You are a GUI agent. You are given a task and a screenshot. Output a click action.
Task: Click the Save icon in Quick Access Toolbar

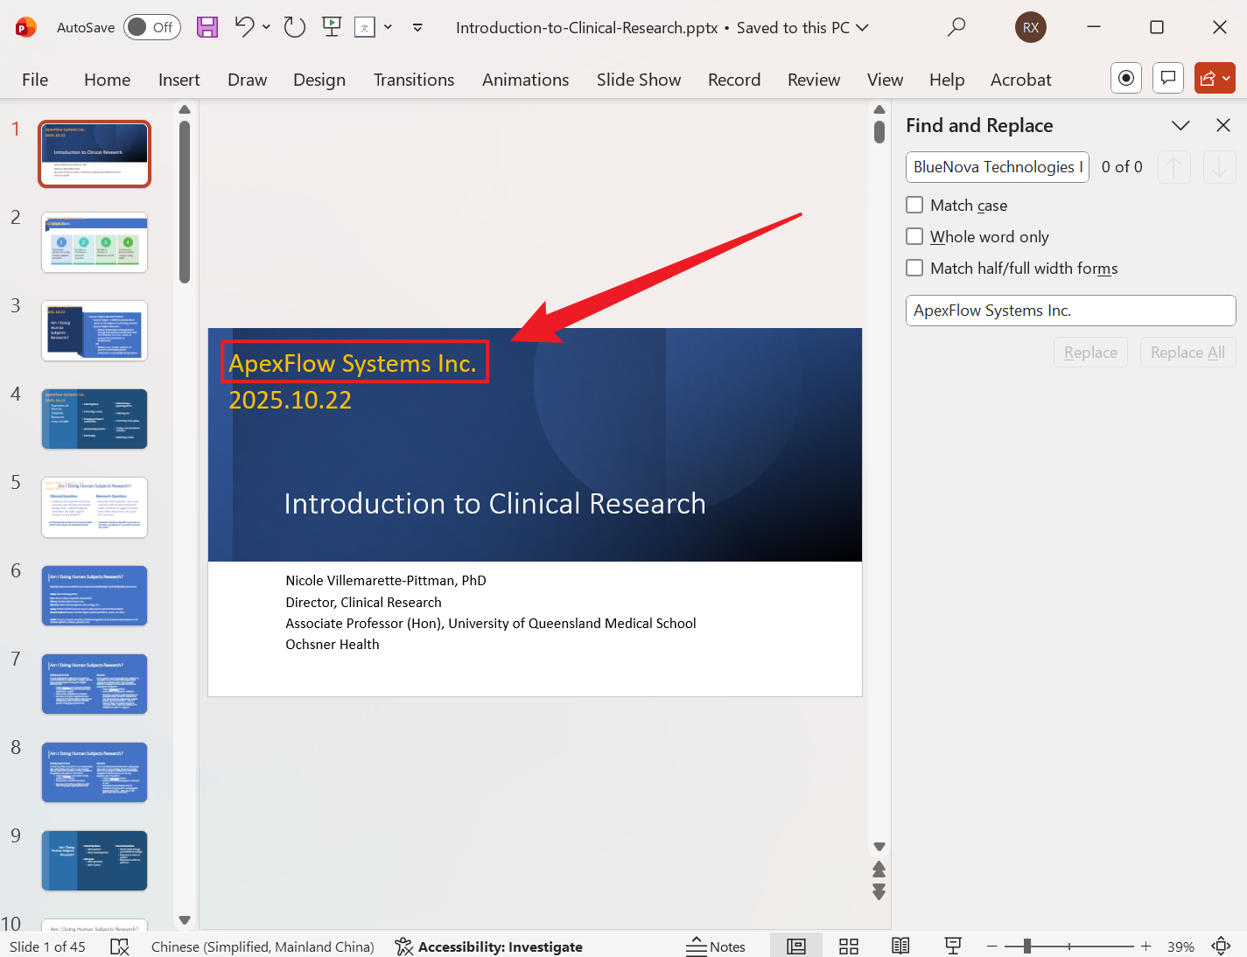tap(207, 27)
